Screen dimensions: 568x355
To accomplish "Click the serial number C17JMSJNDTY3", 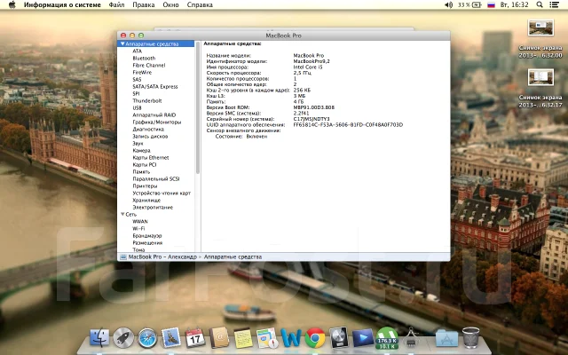I will coord(312,119).
